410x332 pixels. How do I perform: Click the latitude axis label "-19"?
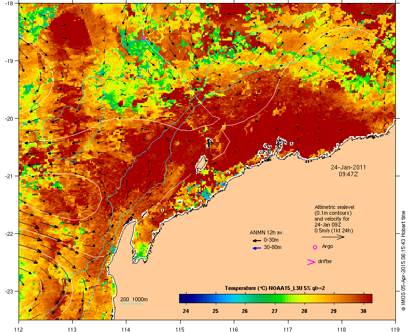point(9,61)
